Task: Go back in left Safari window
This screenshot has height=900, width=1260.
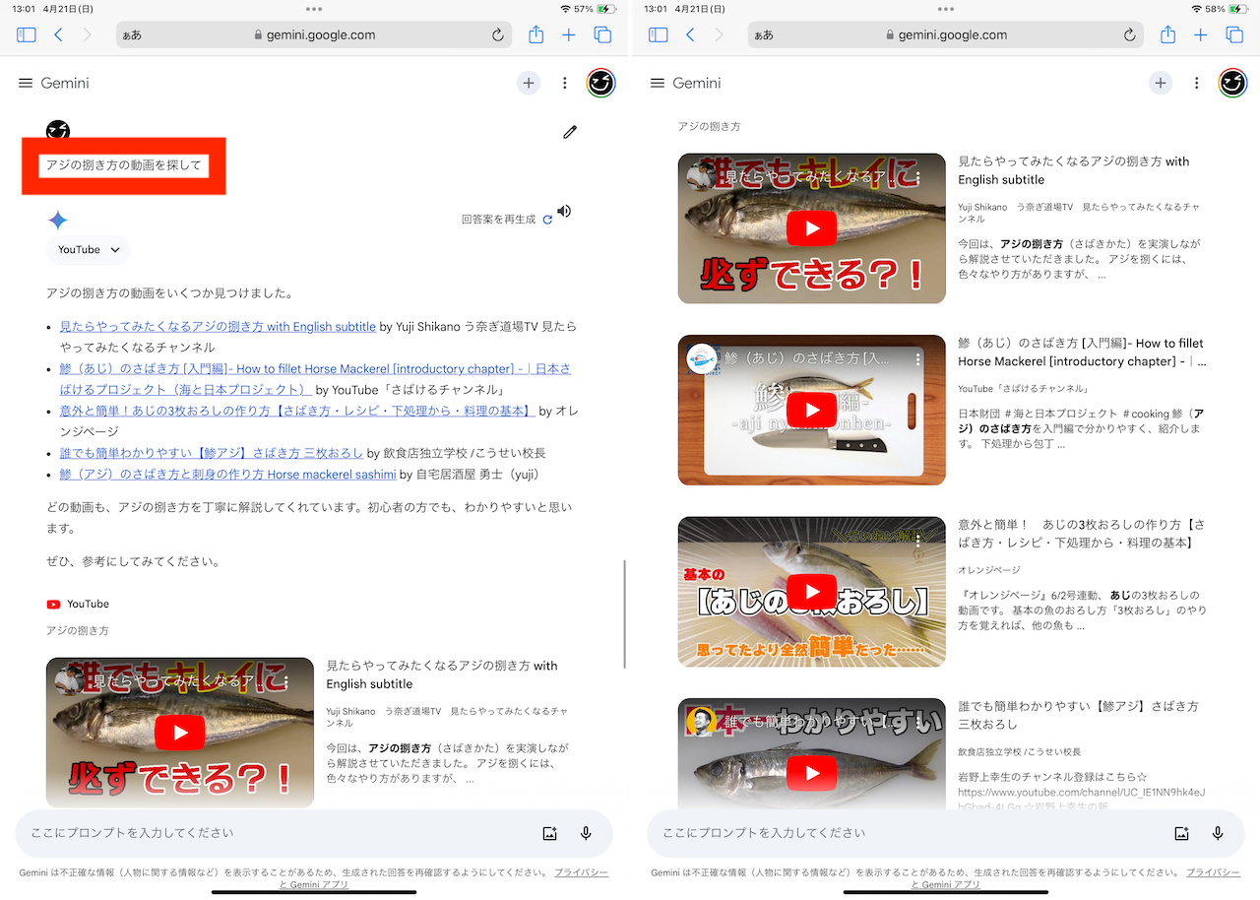Action: click(x=58, y=34)
